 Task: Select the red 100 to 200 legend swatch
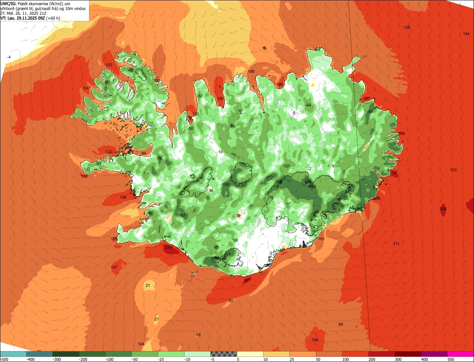tap(355, 354)
